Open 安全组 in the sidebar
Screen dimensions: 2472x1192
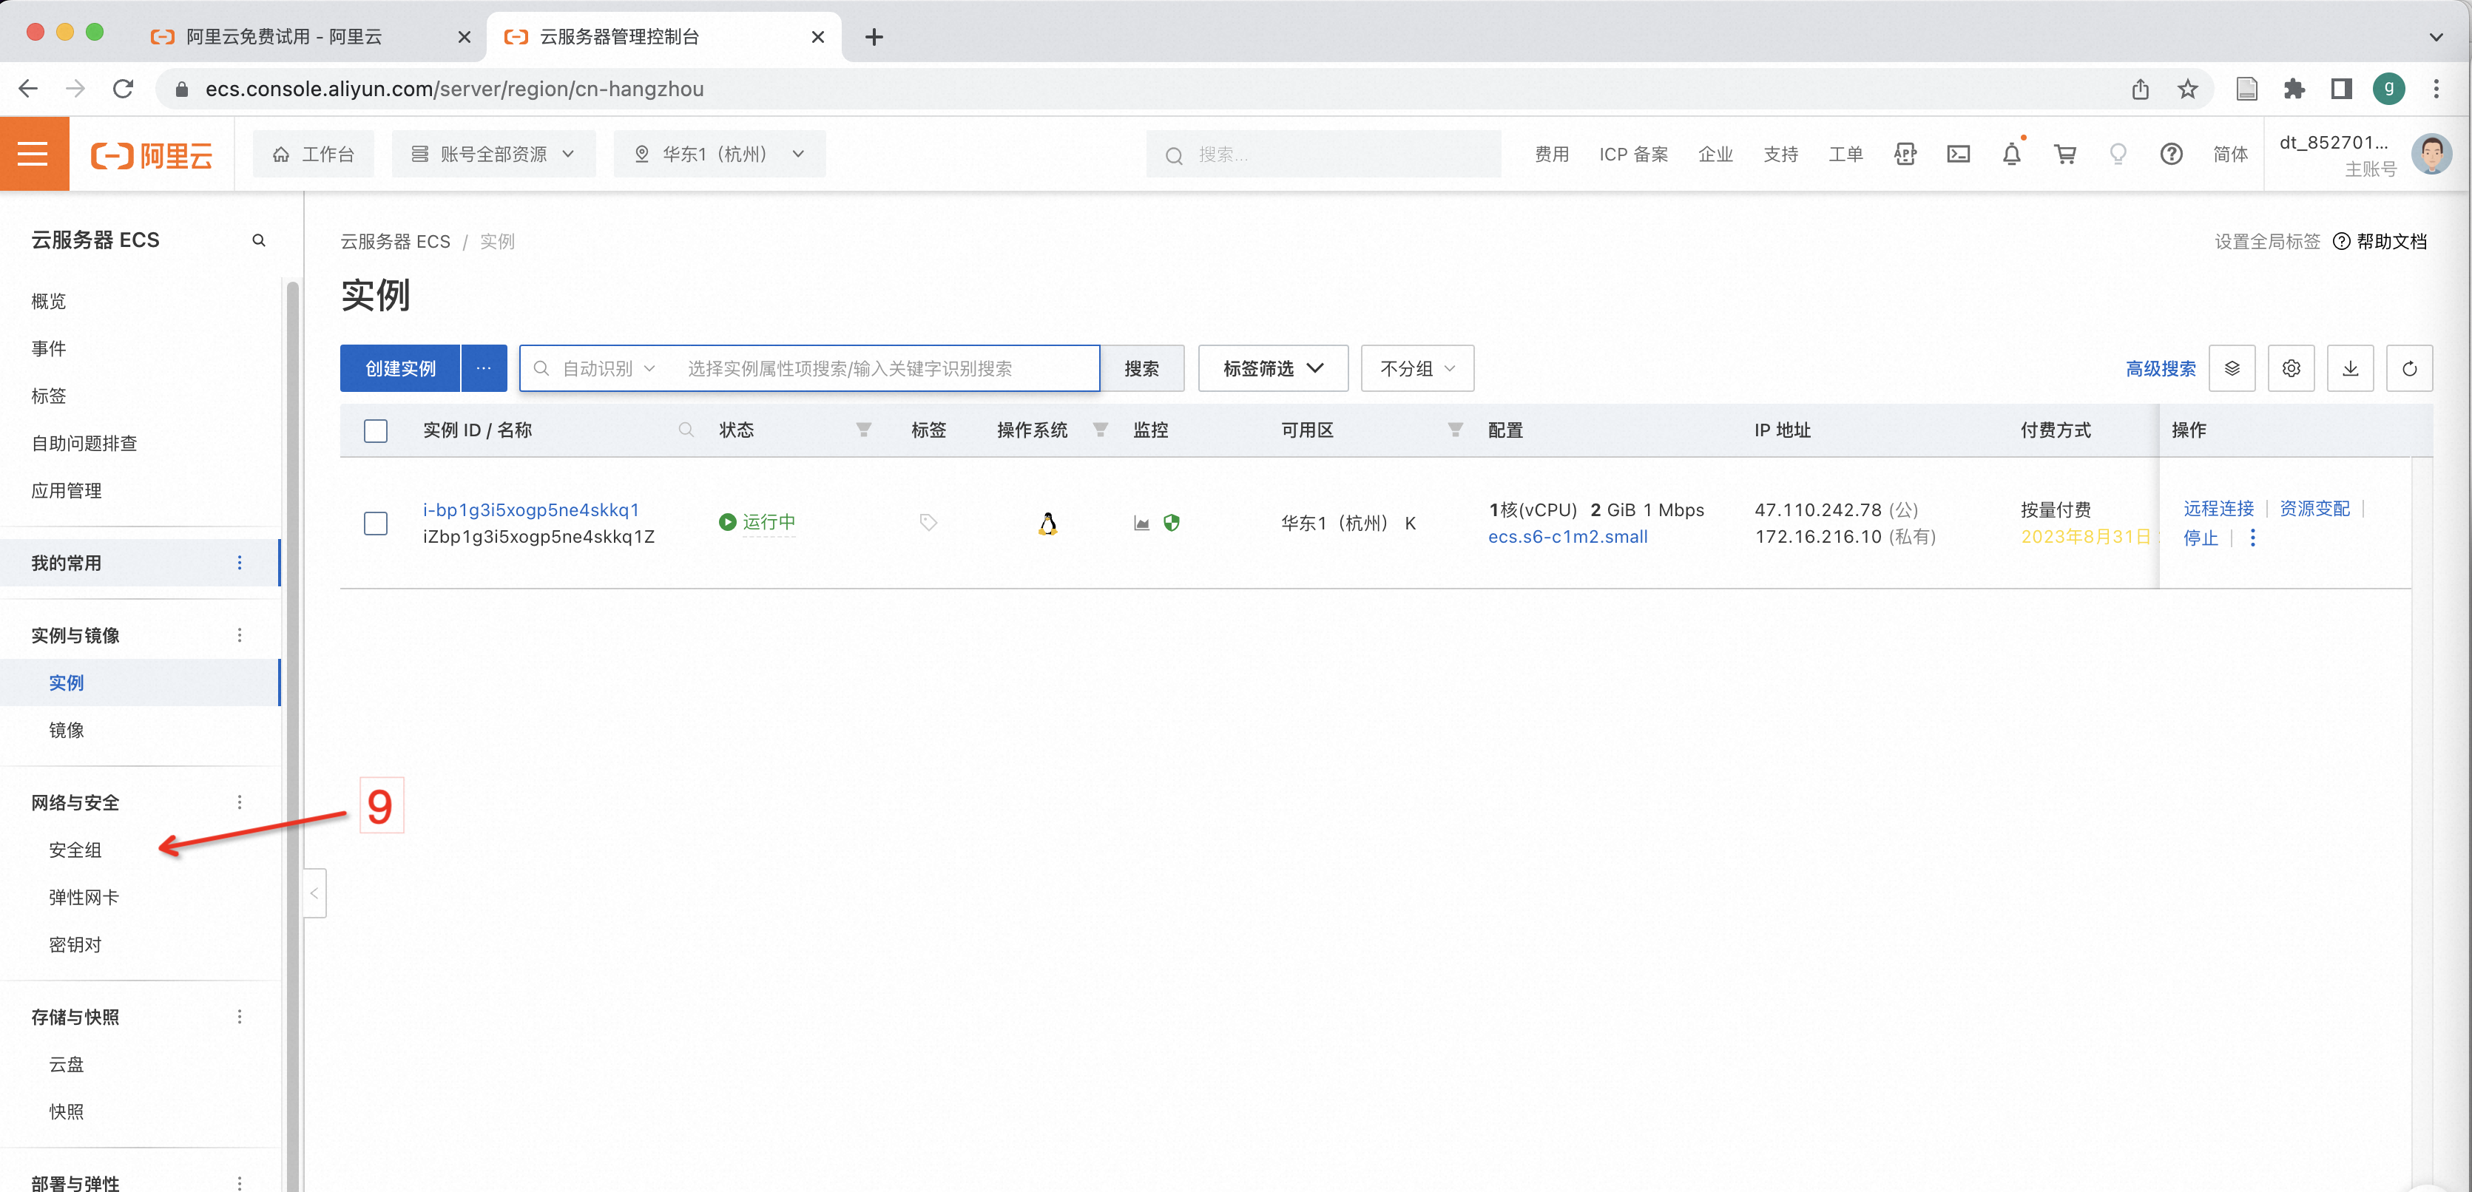[75, 850]
